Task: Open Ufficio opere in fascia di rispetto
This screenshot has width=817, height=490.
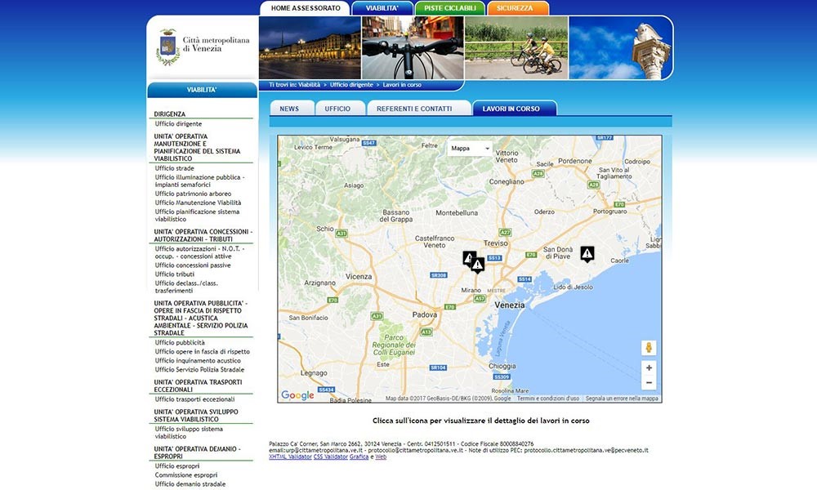Action: click(x=202, y=351)
